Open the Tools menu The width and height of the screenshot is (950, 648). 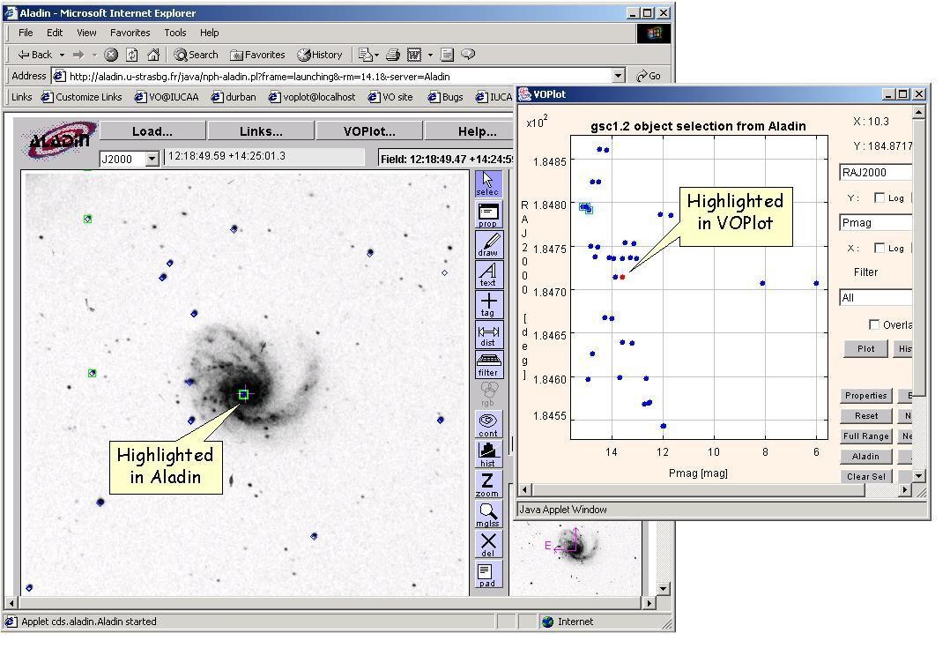point(174,33)
